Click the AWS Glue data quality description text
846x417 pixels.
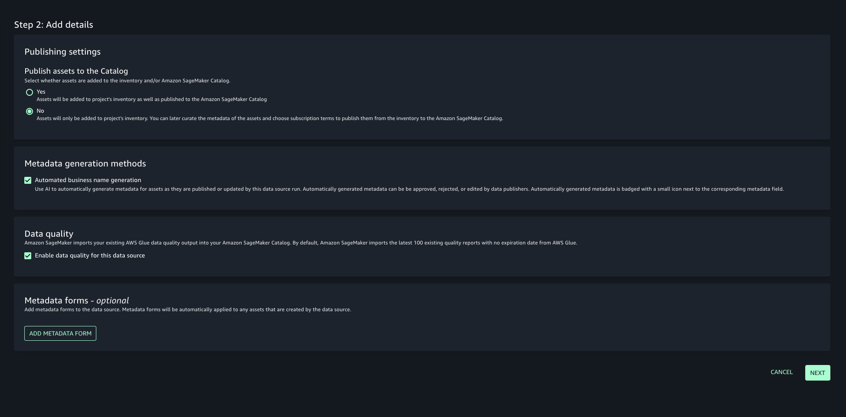pyautogui.click(x=301, y=243)
